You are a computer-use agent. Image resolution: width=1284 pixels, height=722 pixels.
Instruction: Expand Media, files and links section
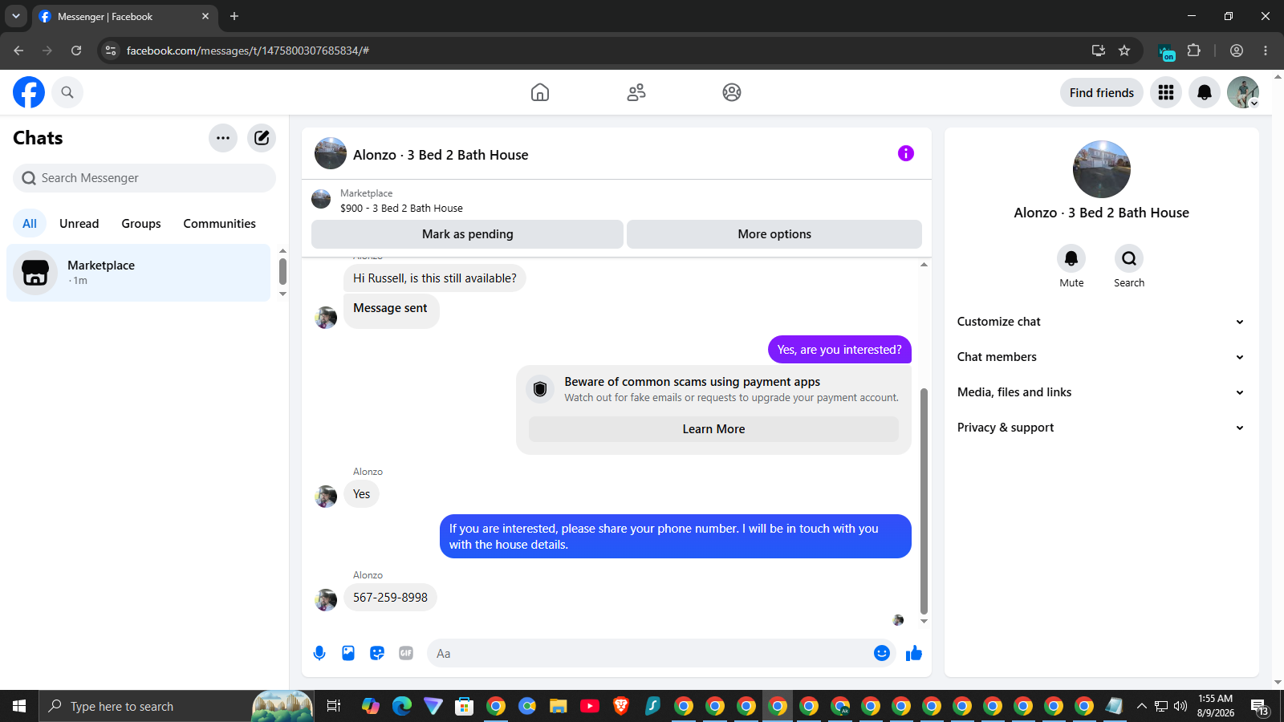[1101, 392]
